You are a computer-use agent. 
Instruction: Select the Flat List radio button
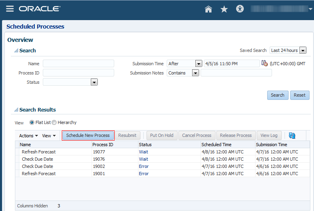click(x=31, y=122)
